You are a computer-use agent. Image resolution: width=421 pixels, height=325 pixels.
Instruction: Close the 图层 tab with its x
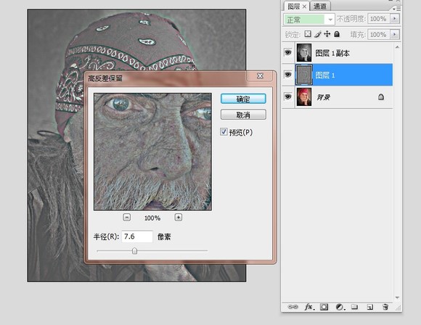point(304,7)
